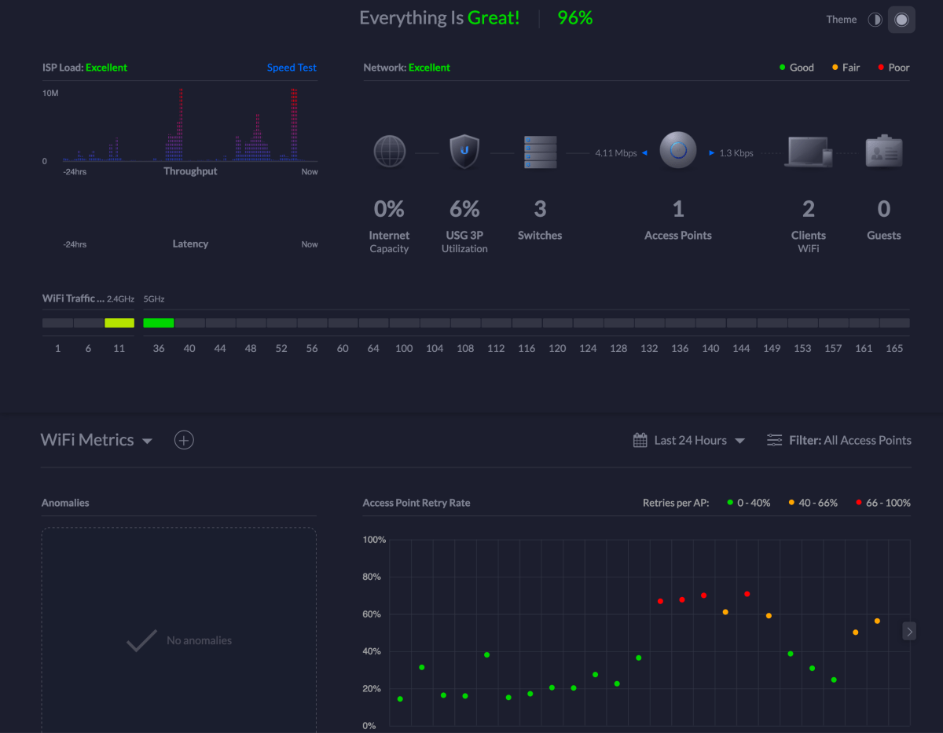Select the USG 3P shield icon
Viewport: 943px width, 733px height.
(x=464, y=152)
